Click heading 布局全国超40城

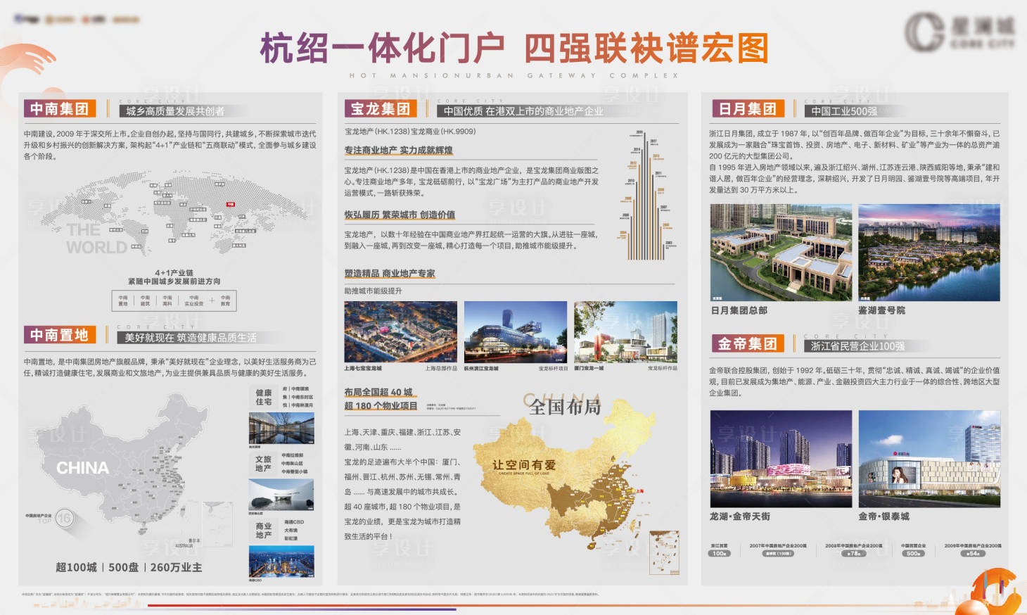378,392
